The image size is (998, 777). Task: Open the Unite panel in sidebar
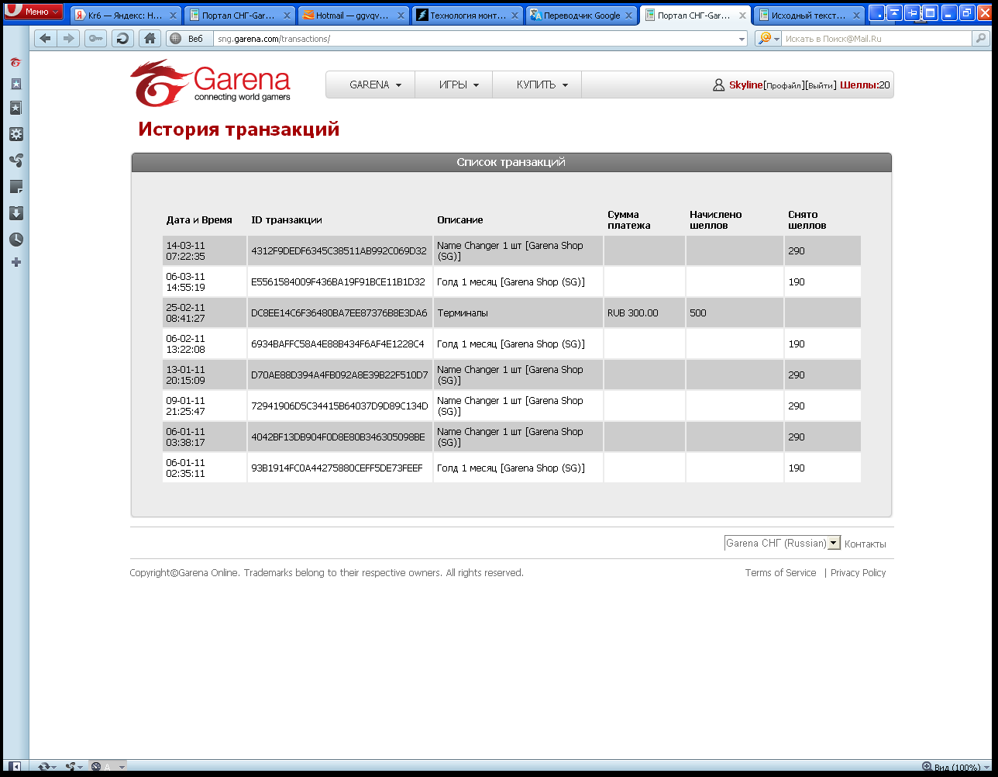(x=15, y=160)
